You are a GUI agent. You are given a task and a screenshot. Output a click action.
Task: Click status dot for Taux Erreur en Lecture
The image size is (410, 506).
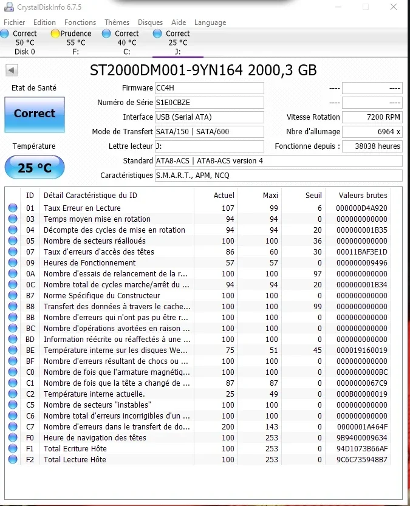coord(13,208)
